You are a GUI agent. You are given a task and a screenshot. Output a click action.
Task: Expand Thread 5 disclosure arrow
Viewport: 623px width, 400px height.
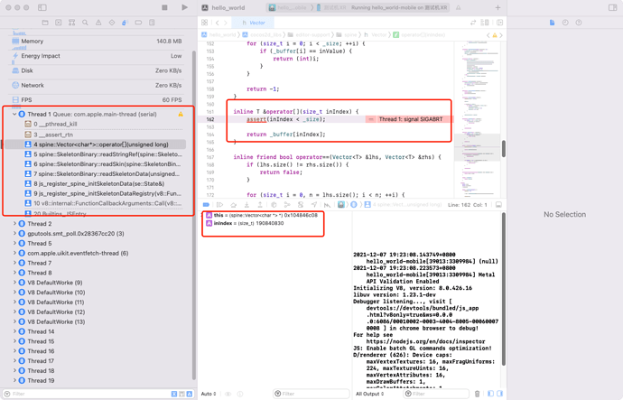(x=14, y=244)
